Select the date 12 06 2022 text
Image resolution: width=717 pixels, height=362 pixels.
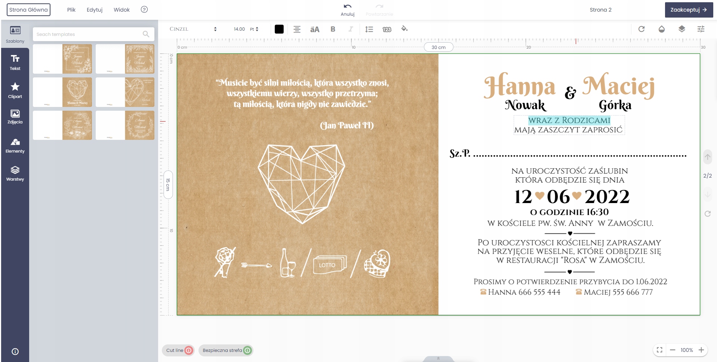[x=572, y=197]
